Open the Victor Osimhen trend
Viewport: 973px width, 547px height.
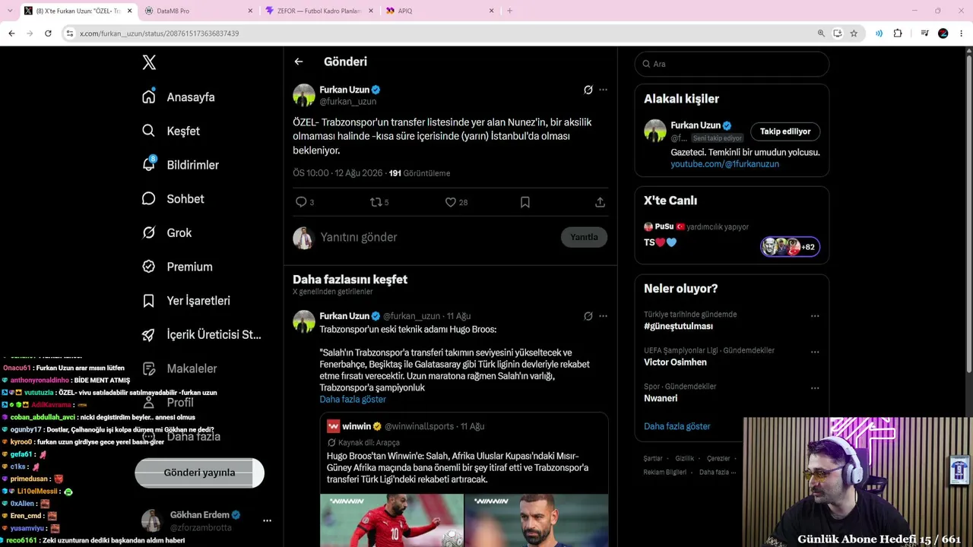[675, 362]
